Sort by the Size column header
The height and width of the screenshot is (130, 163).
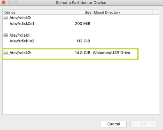point(88,12)
